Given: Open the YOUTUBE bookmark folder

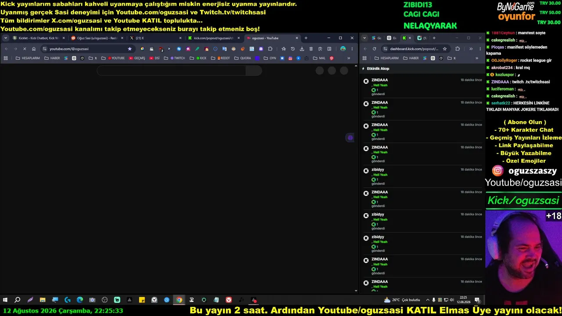Looking at the screenshot, I should (x=113, y=58).
